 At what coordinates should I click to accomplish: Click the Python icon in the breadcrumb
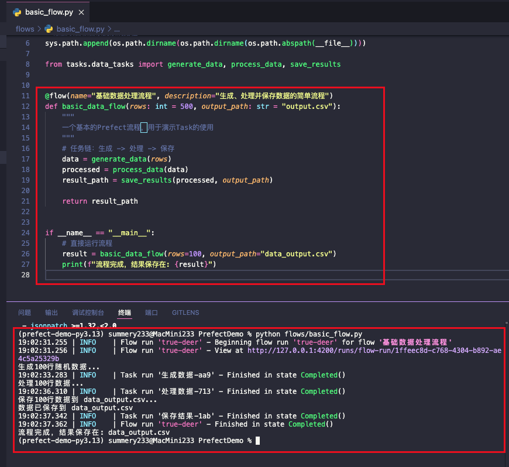click(49, 29)
